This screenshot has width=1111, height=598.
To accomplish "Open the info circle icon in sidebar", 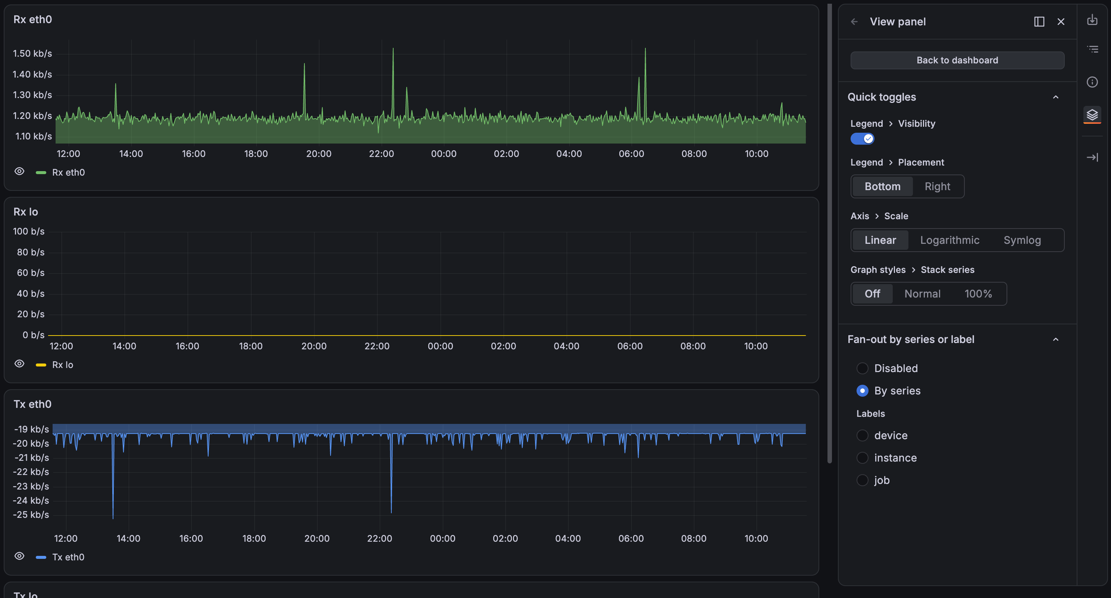I will click(x=1092, y=82).
